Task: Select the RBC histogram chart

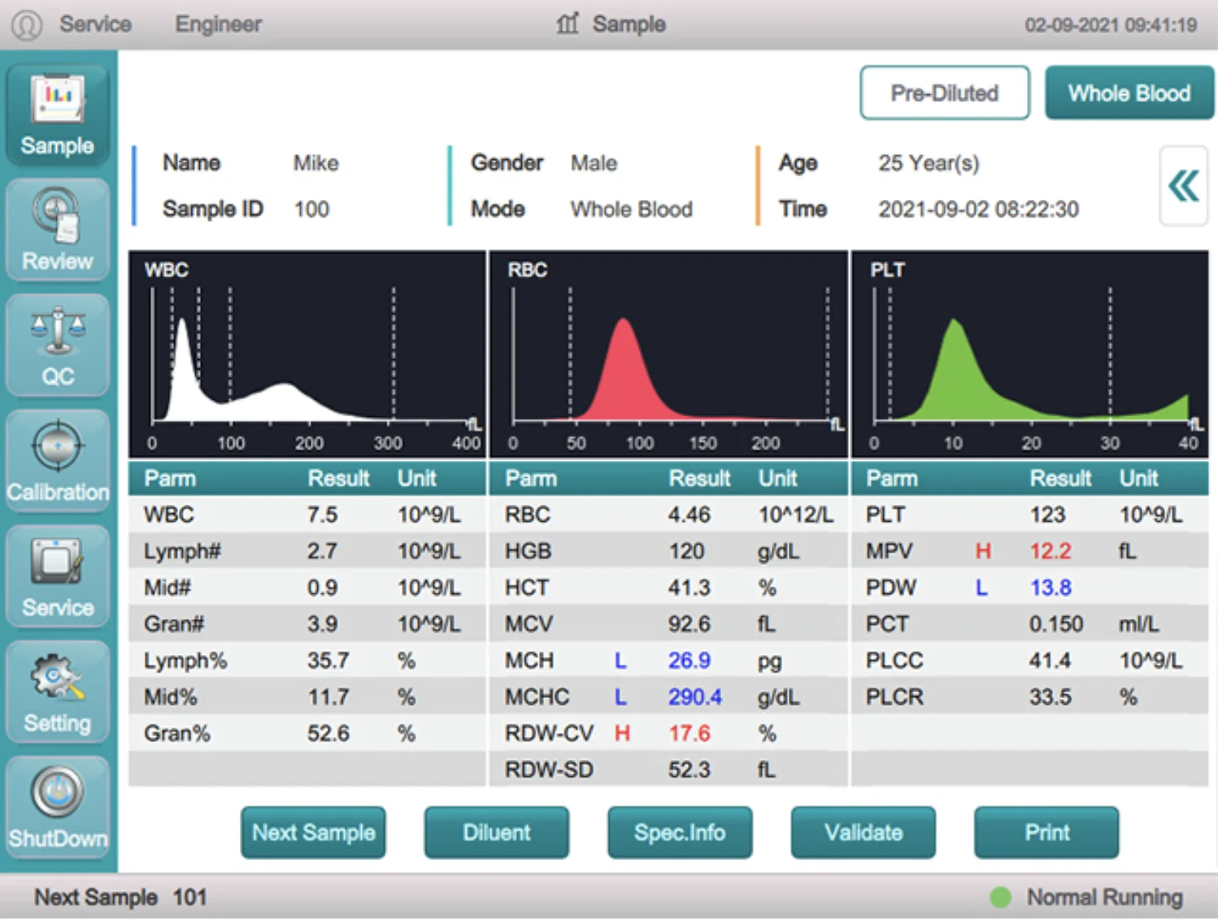Action: 668,354
